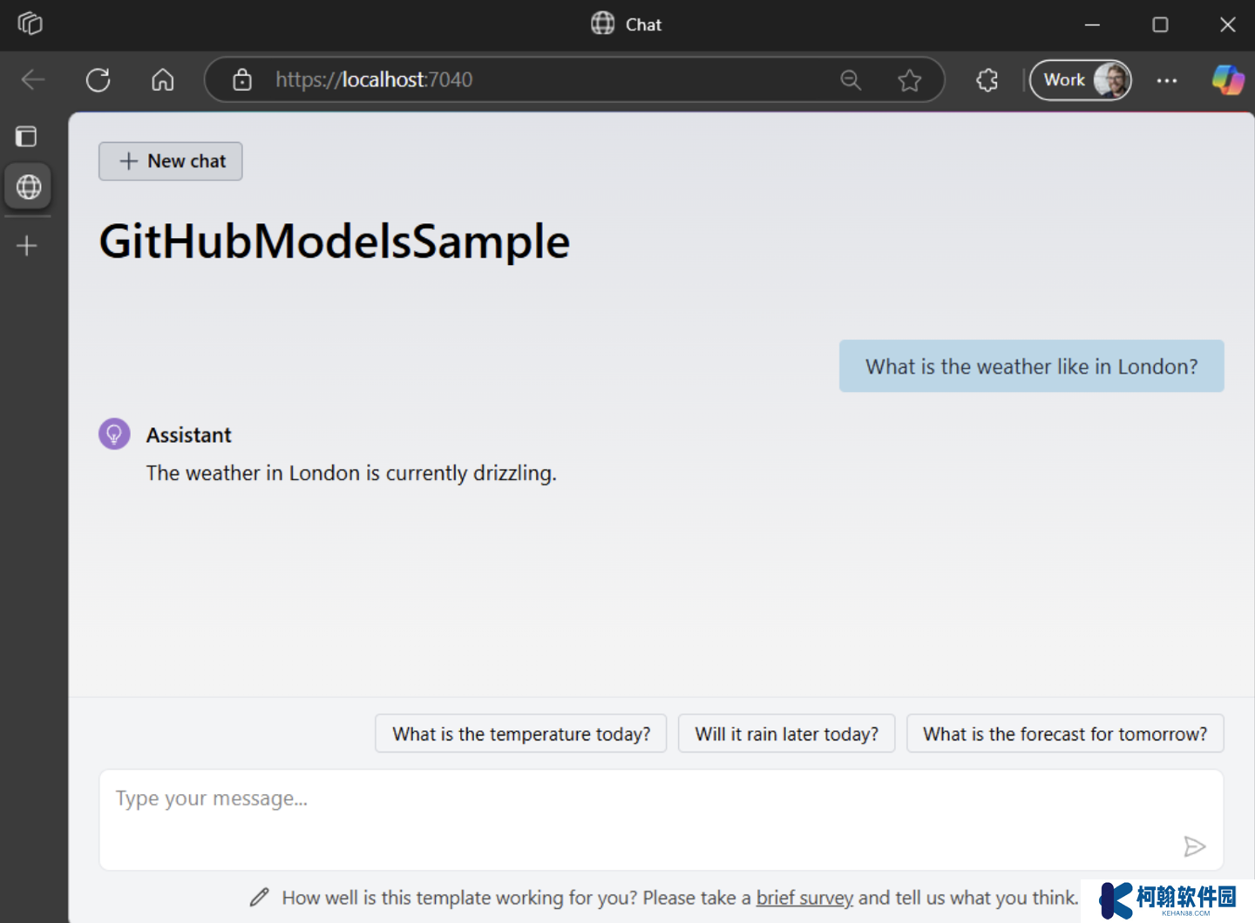The image size is (1255, 923).
Task: Click the pencil icon beside survey text
Action: (260, 897)
